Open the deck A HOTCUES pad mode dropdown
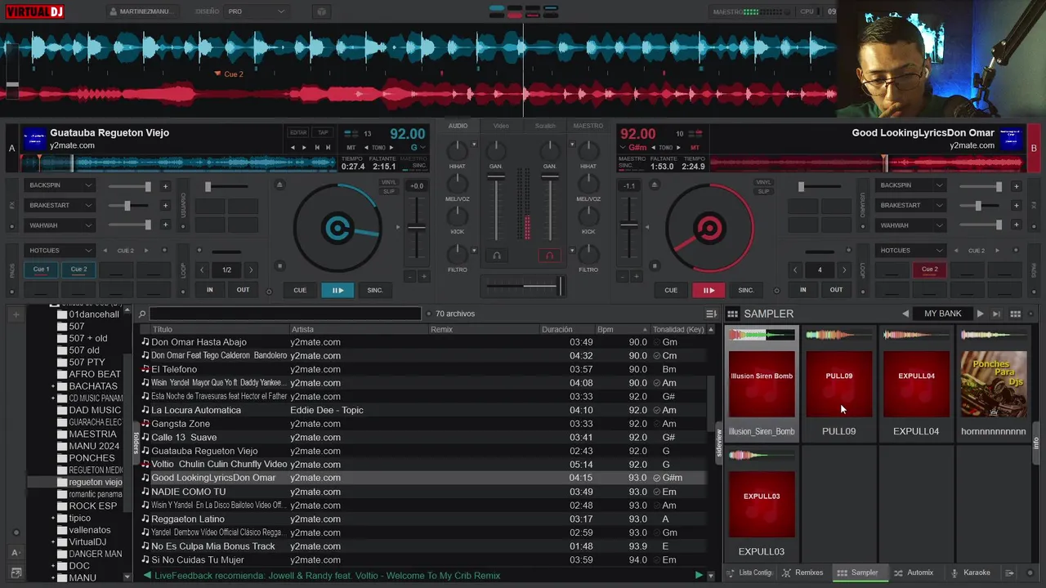This screenshot has height=588, width=1046. click(x=60, y=251)
